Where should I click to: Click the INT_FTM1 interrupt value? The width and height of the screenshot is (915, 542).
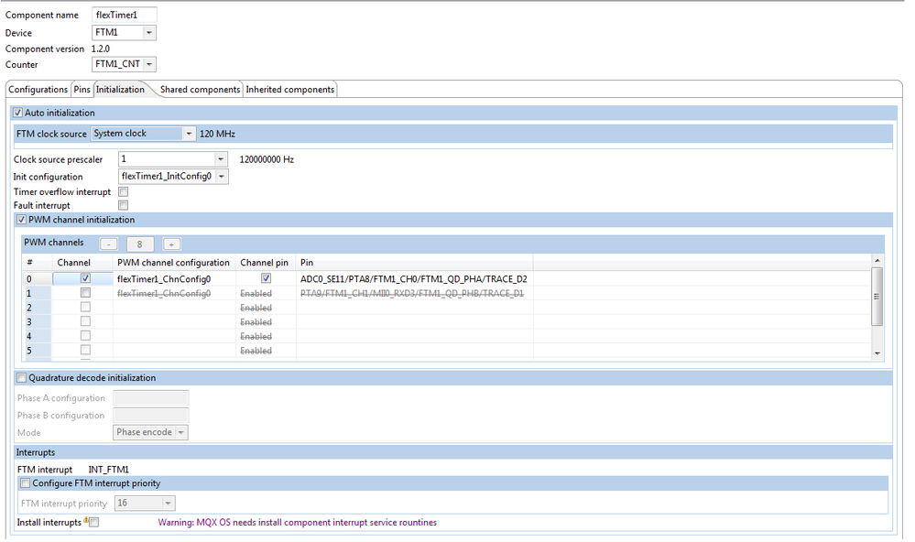click(x=109, y=470)
